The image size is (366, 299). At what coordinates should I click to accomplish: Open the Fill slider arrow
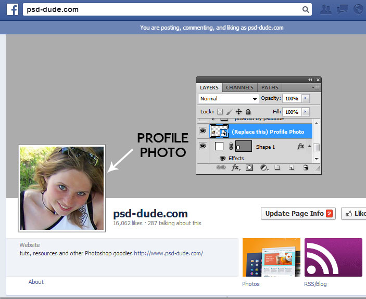tap(305, 112)
